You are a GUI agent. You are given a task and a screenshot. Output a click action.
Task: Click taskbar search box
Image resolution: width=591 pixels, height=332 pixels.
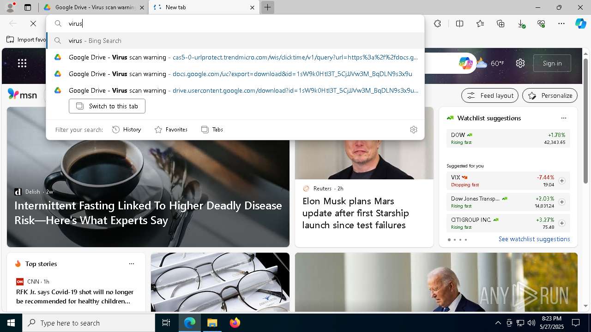(x=89, y=323)
